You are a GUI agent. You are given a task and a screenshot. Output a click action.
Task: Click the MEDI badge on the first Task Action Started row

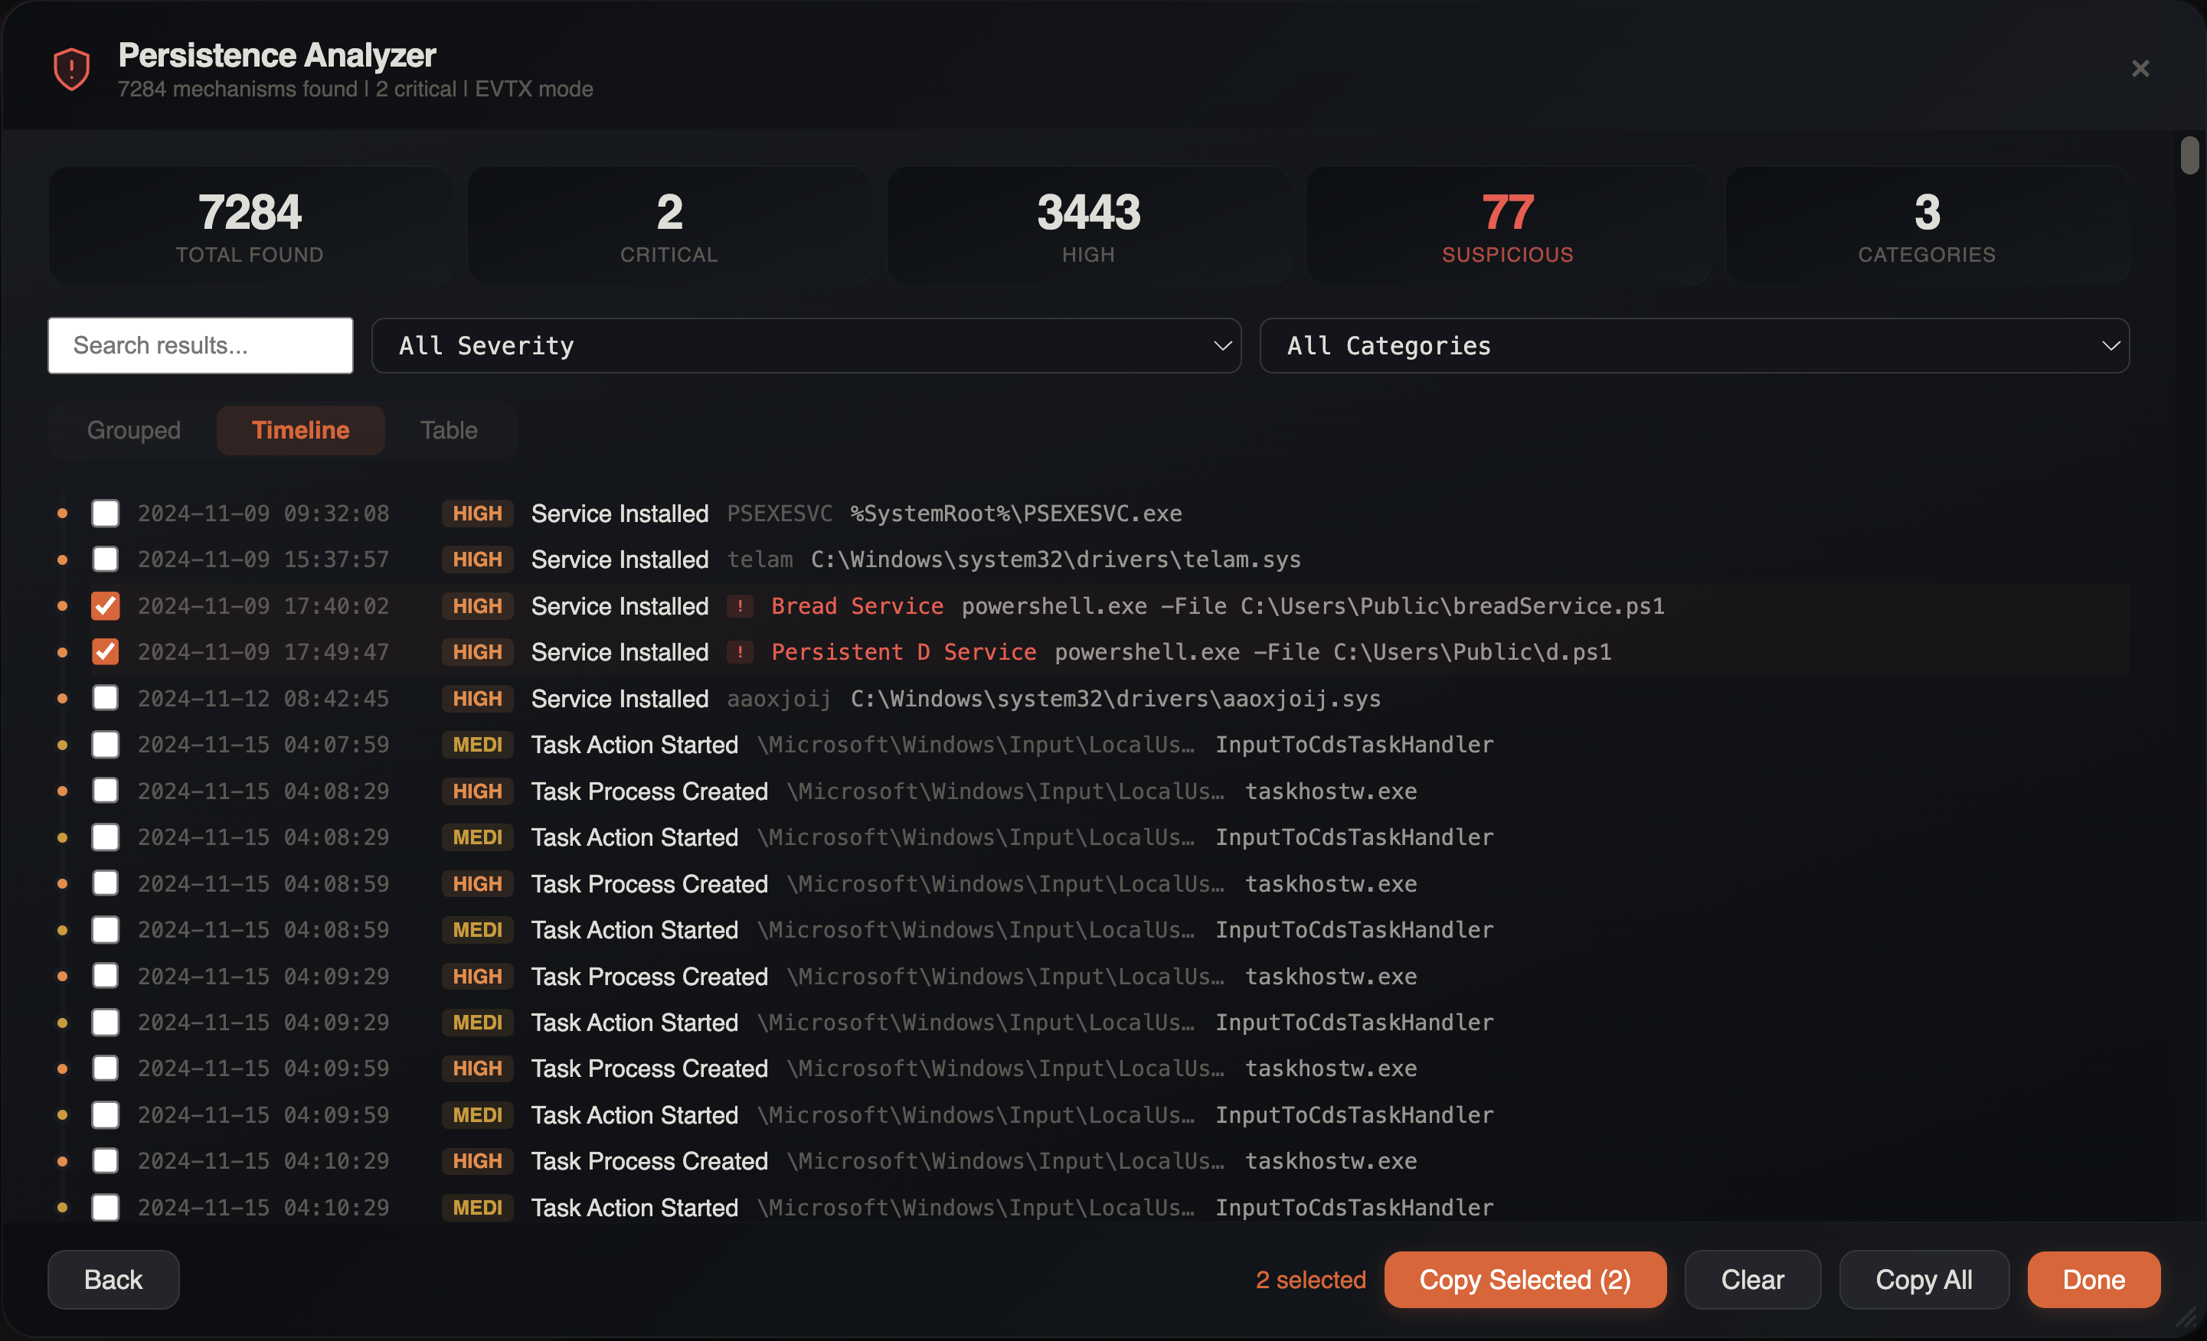476,744
